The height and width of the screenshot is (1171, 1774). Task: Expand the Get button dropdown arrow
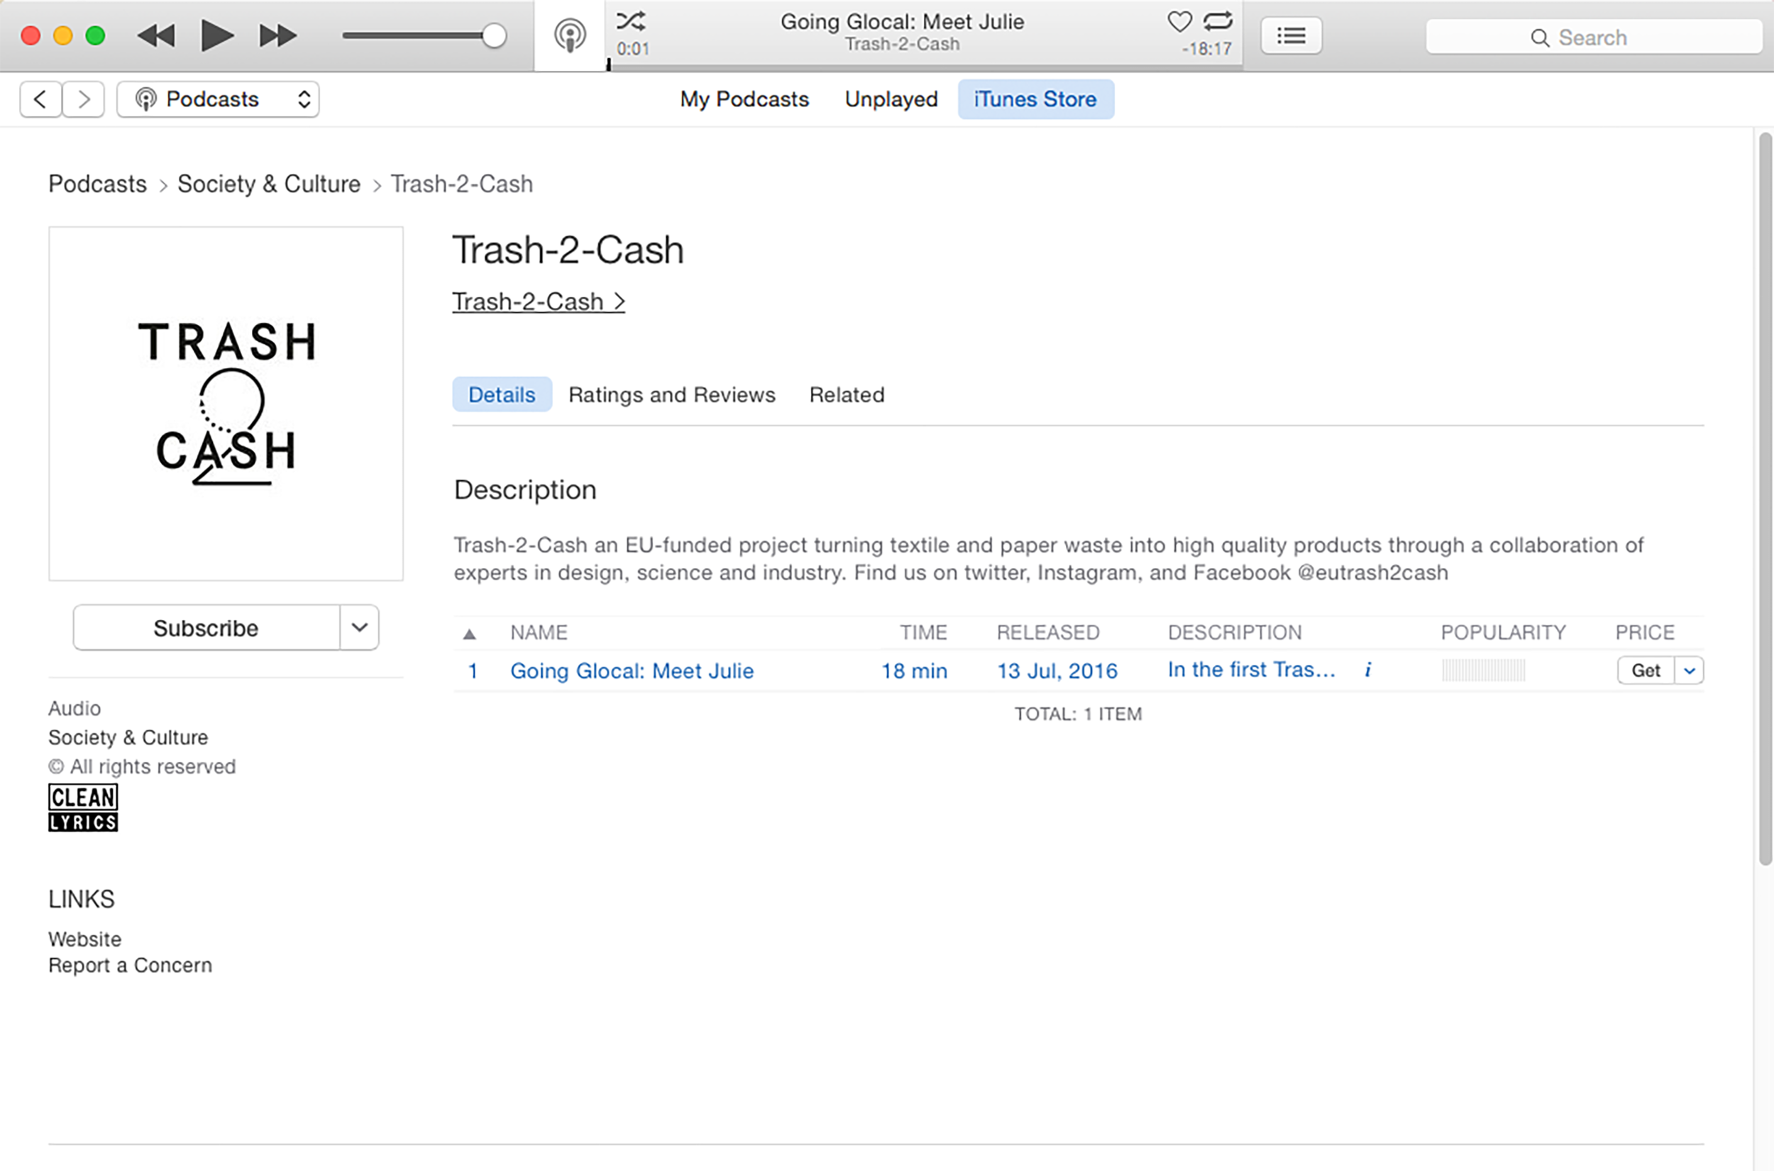1689,670
